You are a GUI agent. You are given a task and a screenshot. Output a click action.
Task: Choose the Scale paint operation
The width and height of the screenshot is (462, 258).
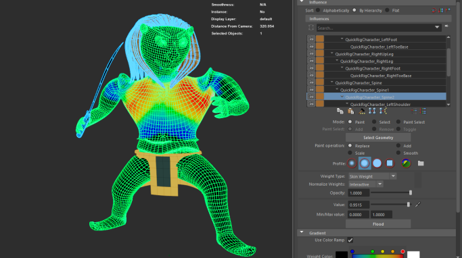pyautogui.click(x=350, y=153)
